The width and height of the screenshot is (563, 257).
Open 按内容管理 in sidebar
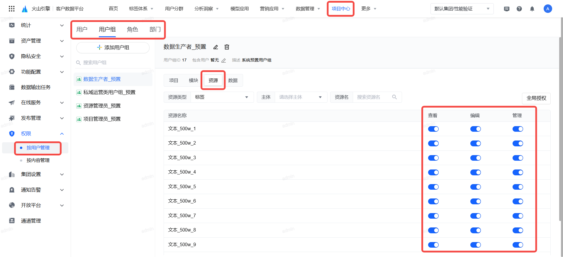pos(38,160)
